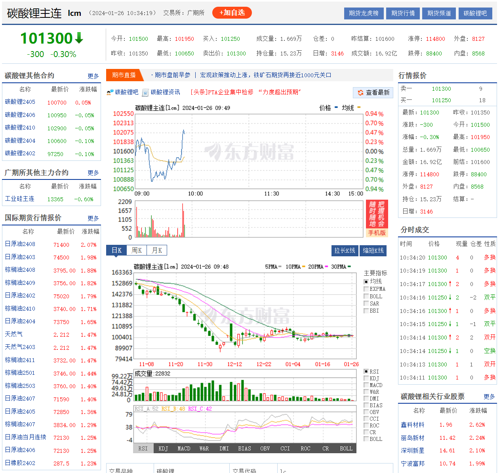
Task: Click the current price 101300
Action: (46, 38)
